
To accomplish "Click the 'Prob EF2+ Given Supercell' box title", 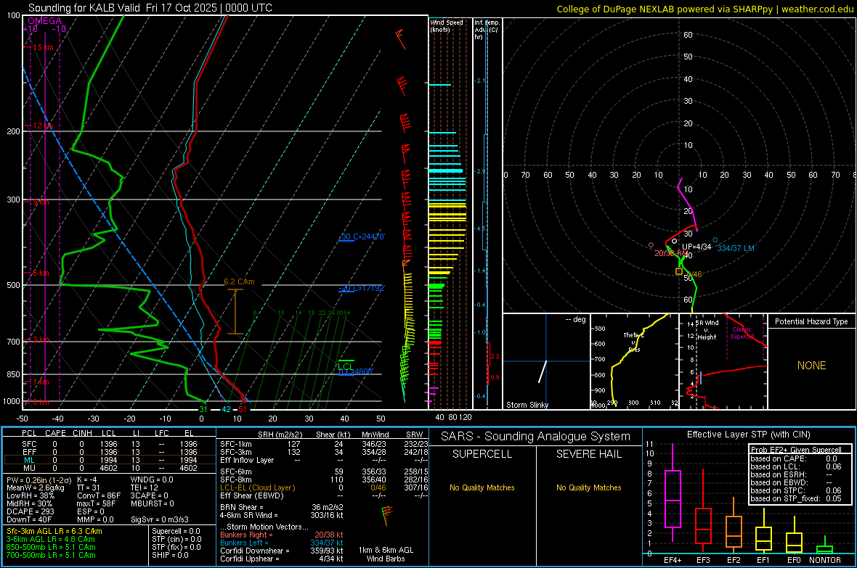I will click(796, 450).
